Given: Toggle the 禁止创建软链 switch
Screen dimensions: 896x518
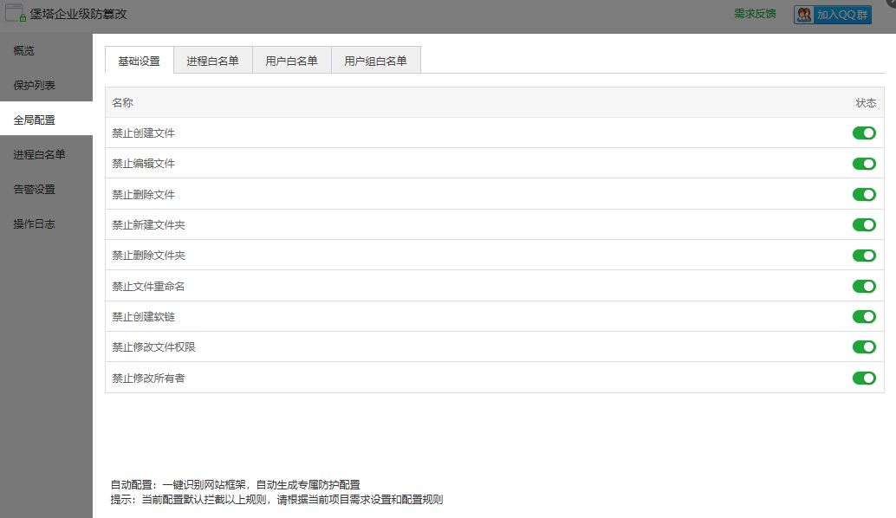Looking at the screenshot, I should point(863,317).
